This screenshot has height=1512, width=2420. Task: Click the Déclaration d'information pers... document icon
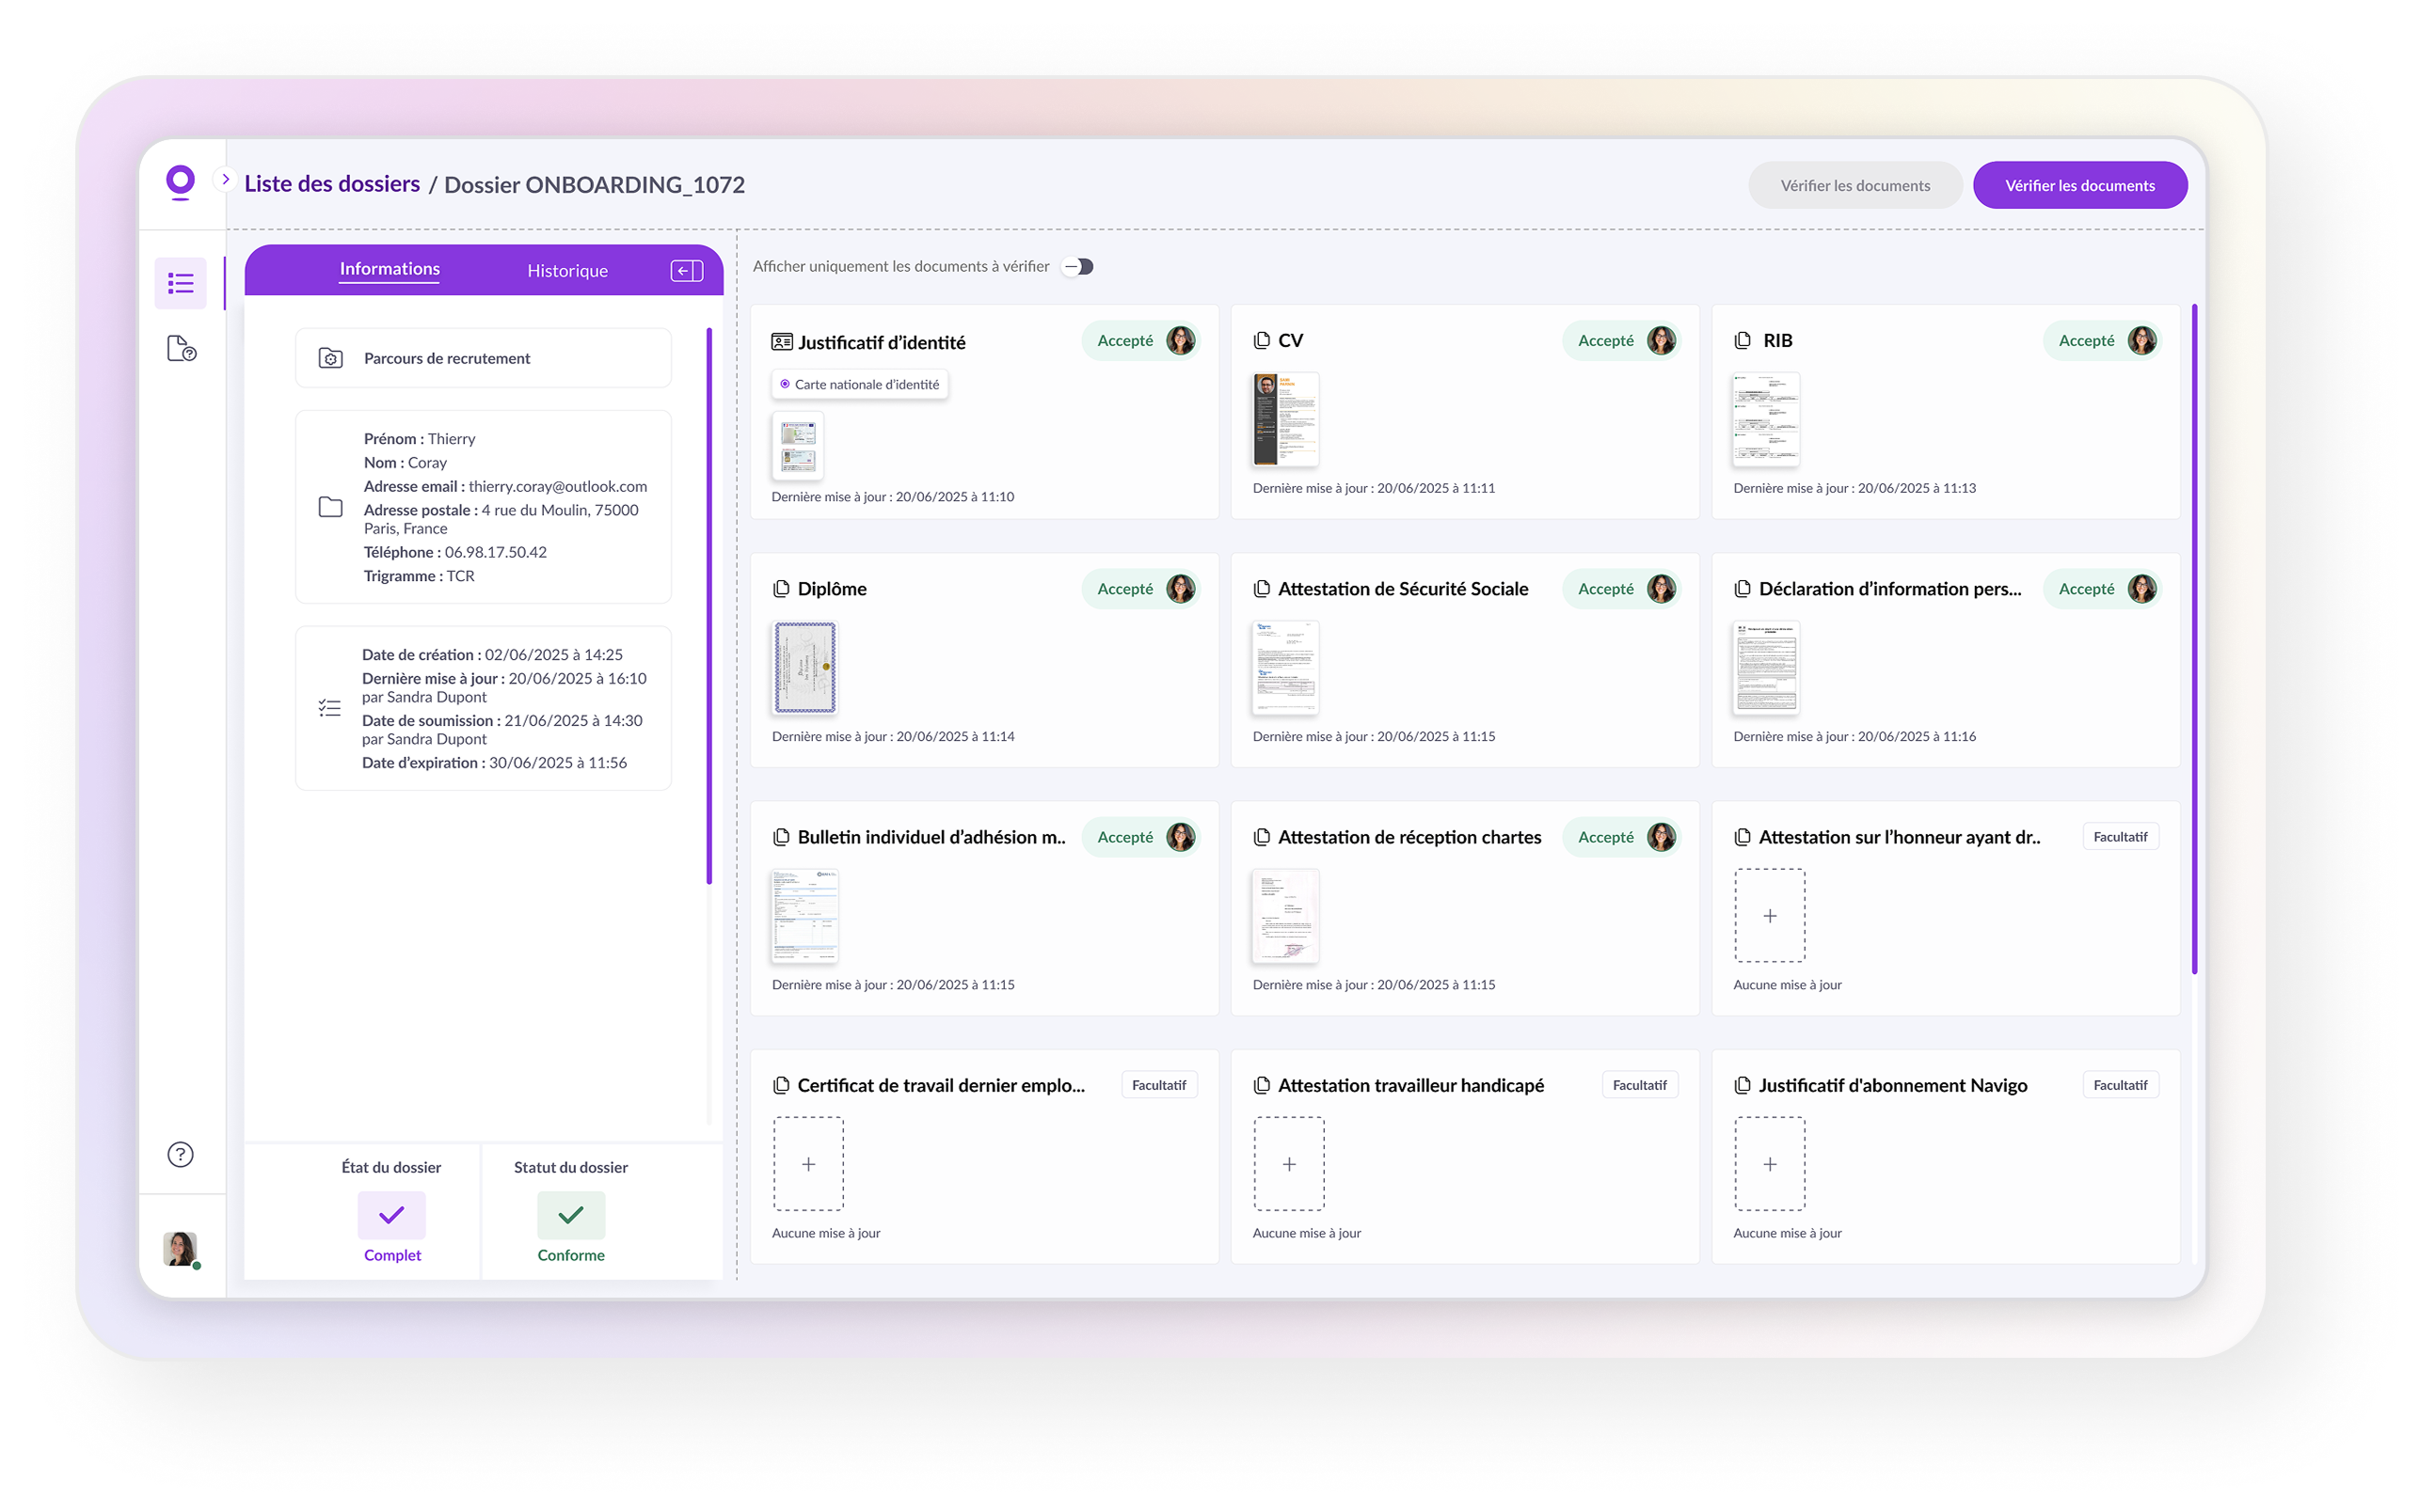point(1742,589)
